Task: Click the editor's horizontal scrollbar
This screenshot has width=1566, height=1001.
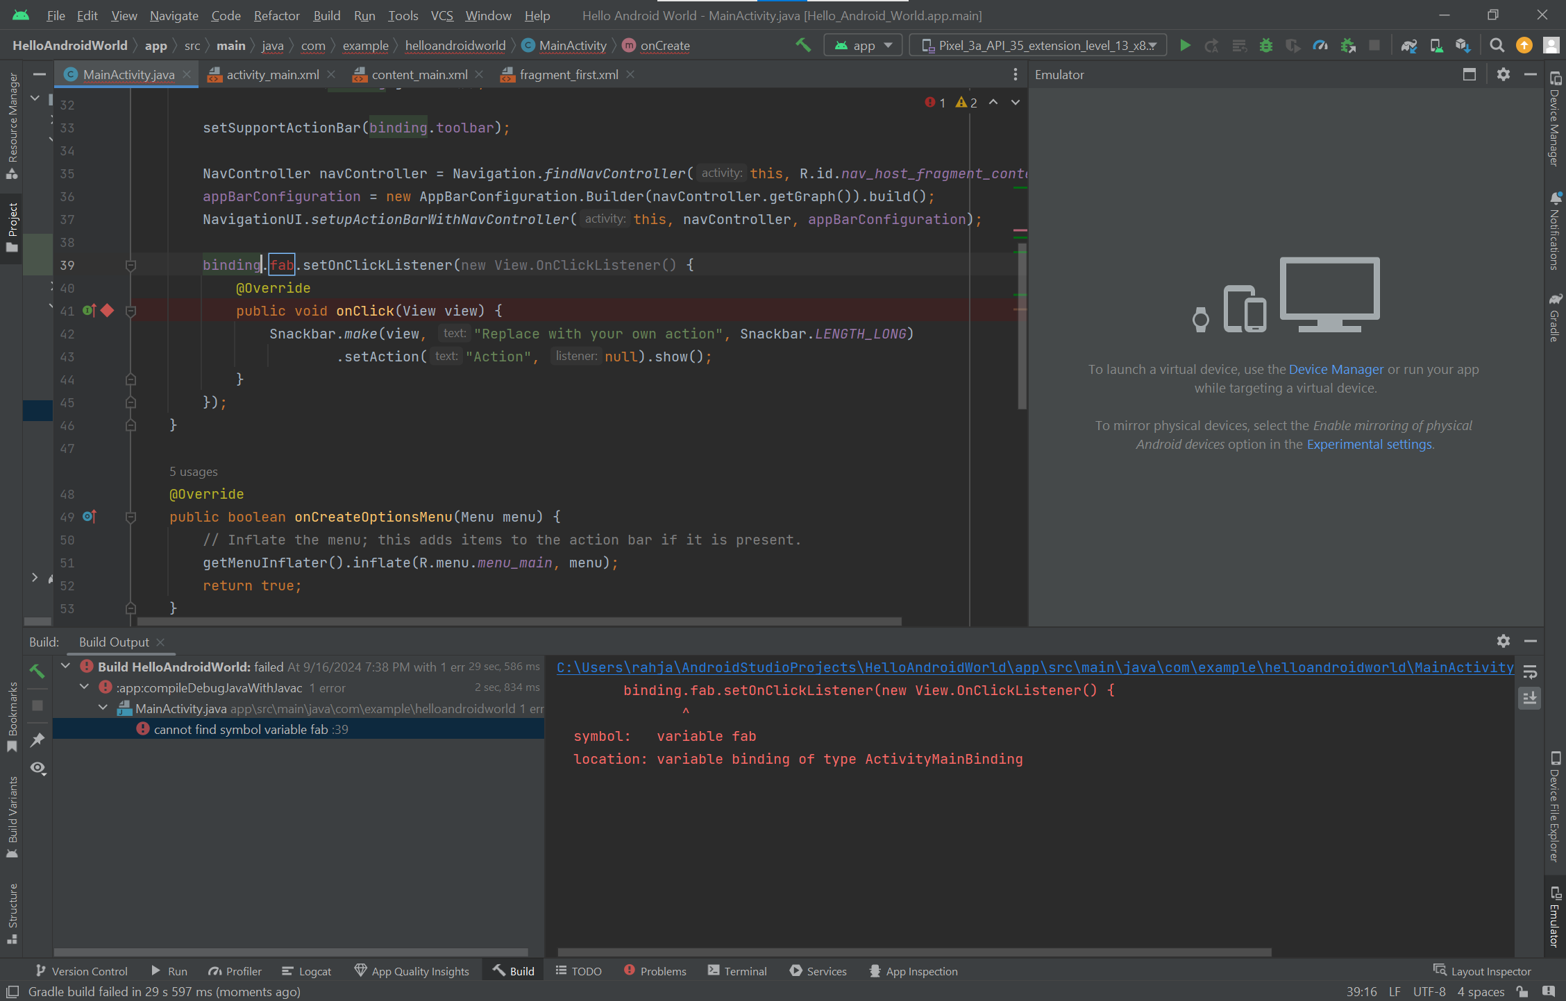Action: (x=519, y=622)
